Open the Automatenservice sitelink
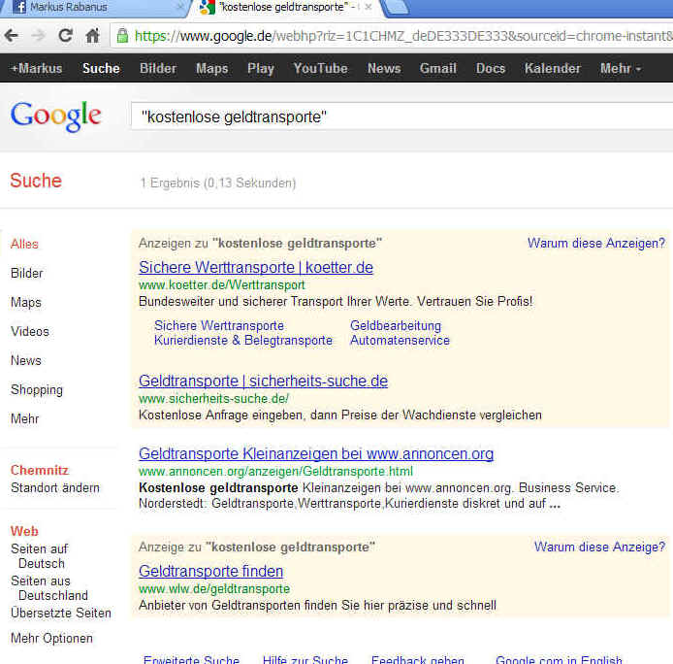 [x=400, y=340]
